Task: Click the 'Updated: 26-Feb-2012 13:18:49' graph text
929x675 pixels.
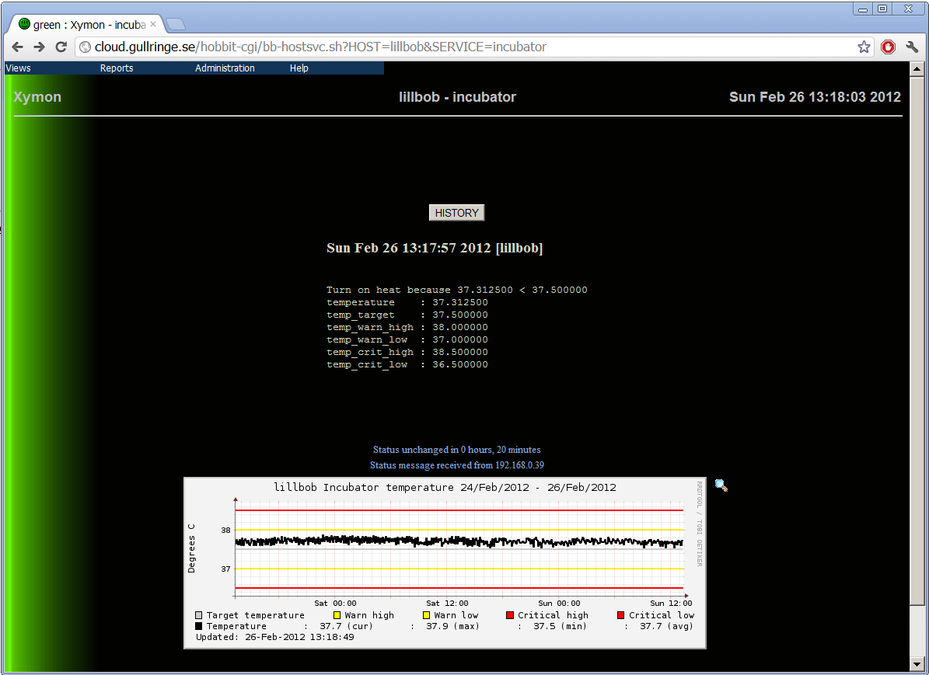Action: (x=275, y=637)
